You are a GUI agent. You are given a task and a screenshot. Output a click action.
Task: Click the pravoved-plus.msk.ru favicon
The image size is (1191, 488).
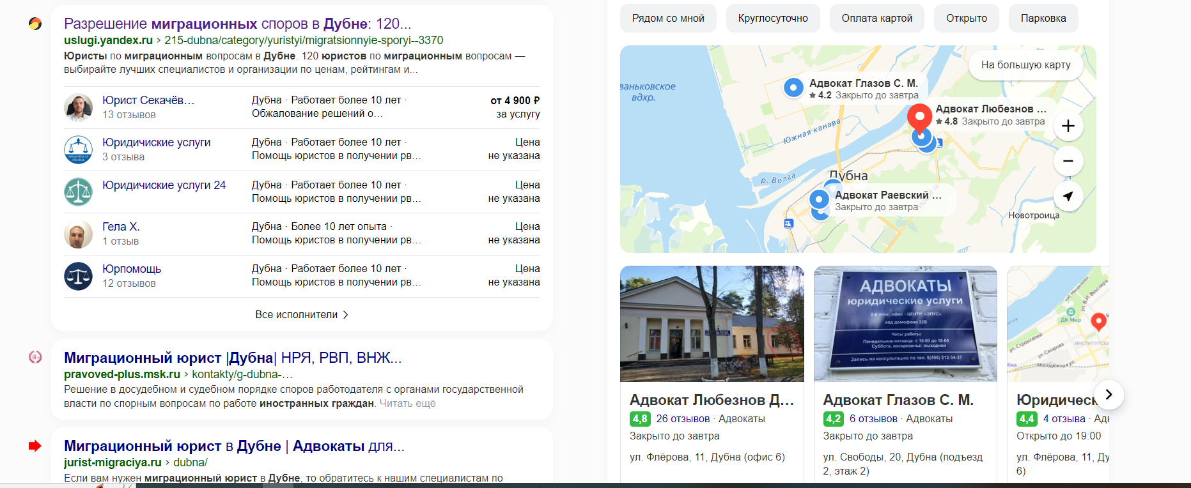(35, 357)
